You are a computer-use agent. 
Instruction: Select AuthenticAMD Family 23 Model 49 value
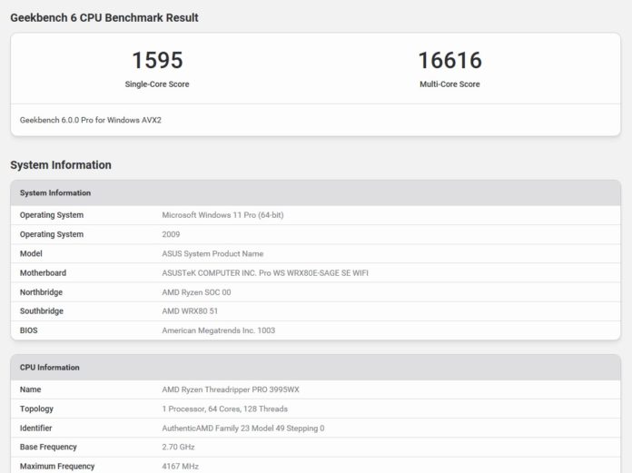243,429
